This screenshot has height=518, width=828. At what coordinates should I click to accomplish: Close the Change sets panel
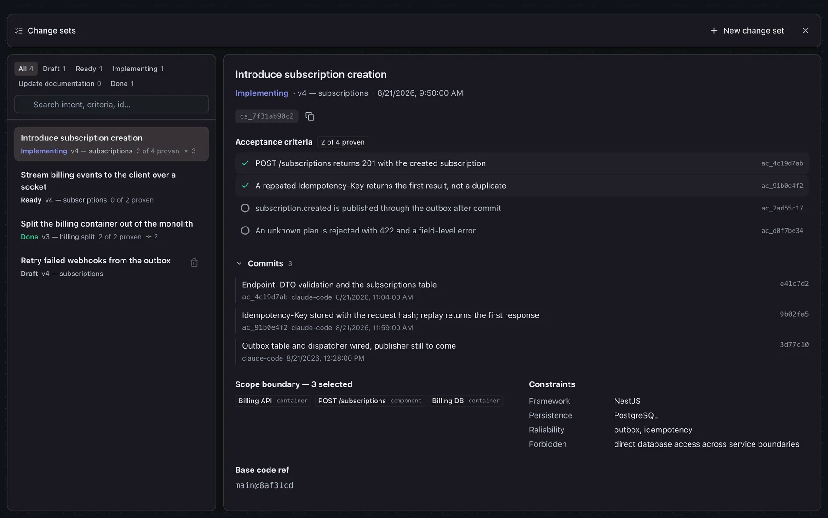coord(805,30)
